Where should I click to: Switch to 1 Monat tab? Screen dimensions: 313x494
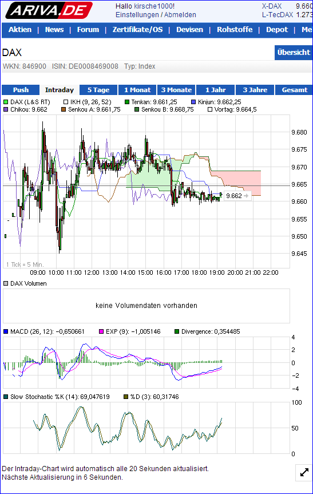pyautogui.click(x=137, y=90)
